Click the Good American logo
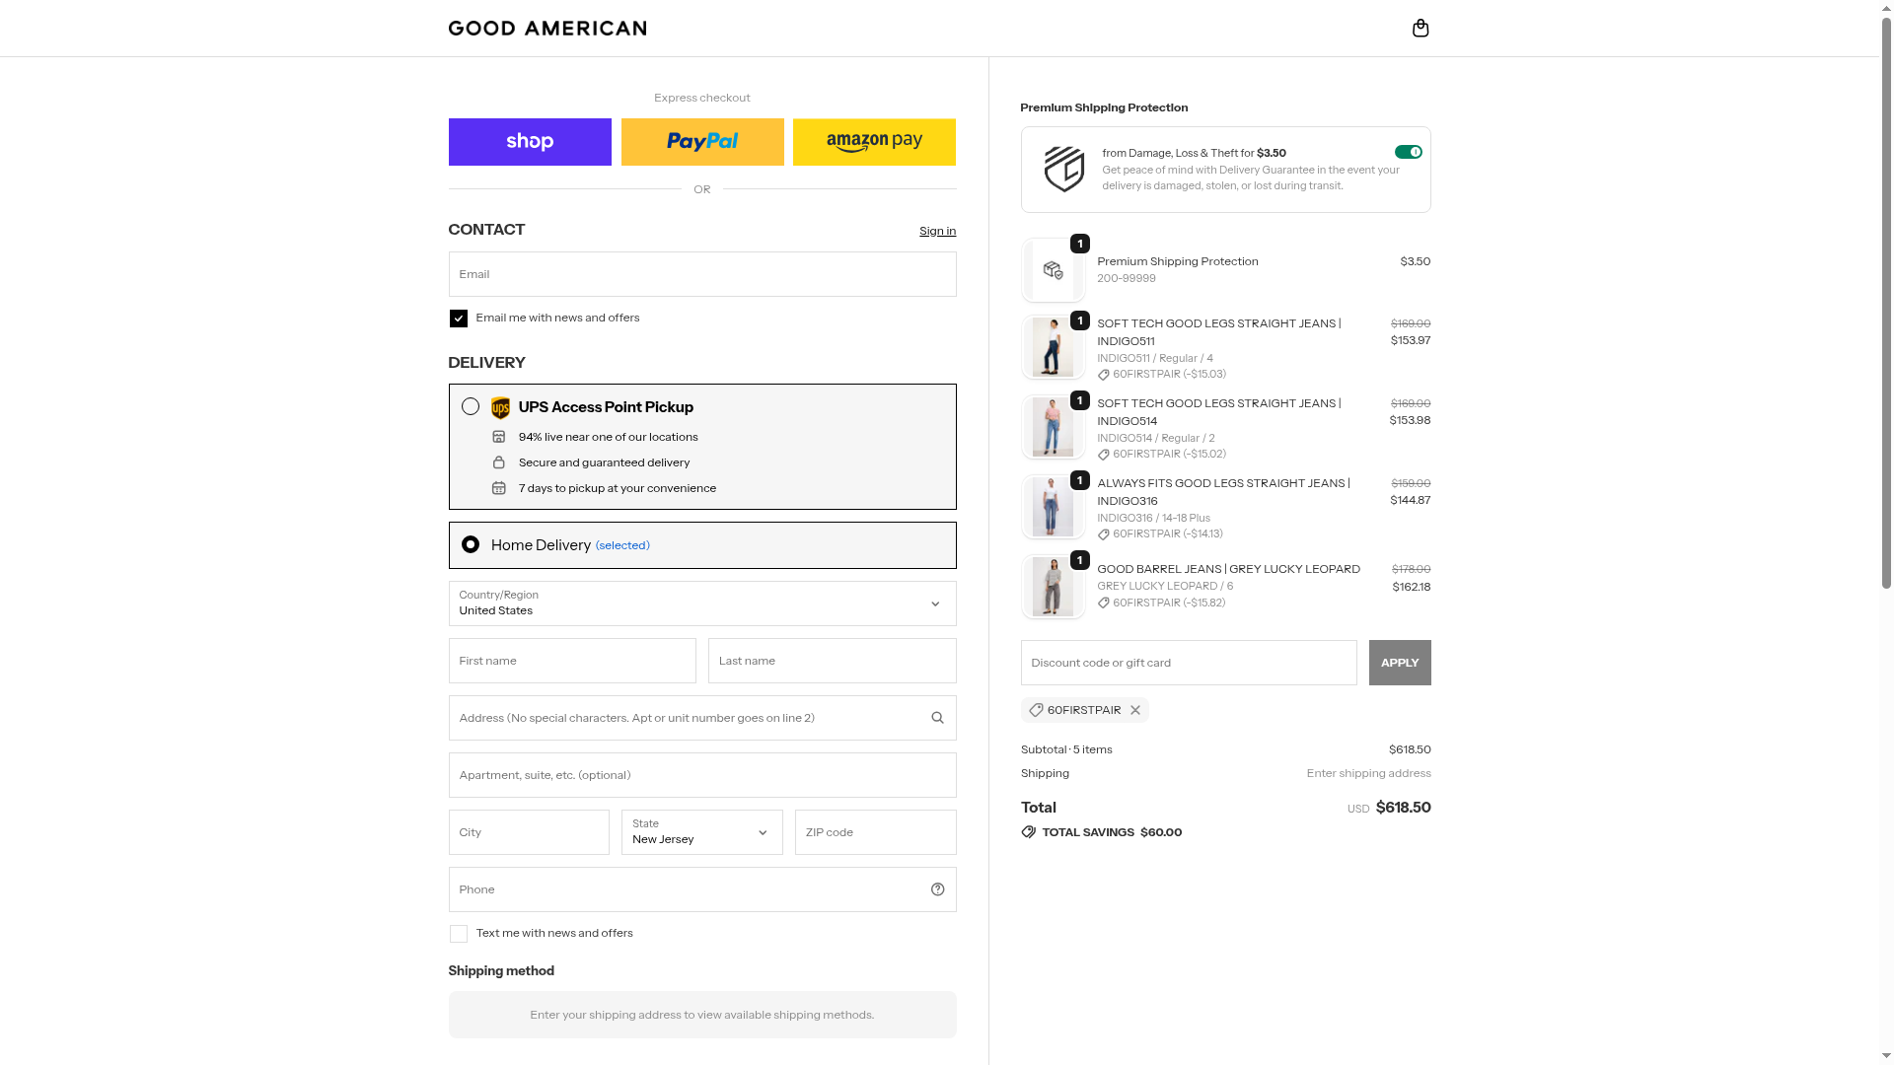The image size is (1894, 1065). coord(547,29)
